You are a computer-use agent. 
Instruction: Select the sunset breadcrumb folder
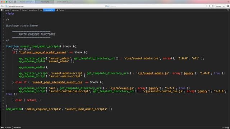[x=7, y=10]
